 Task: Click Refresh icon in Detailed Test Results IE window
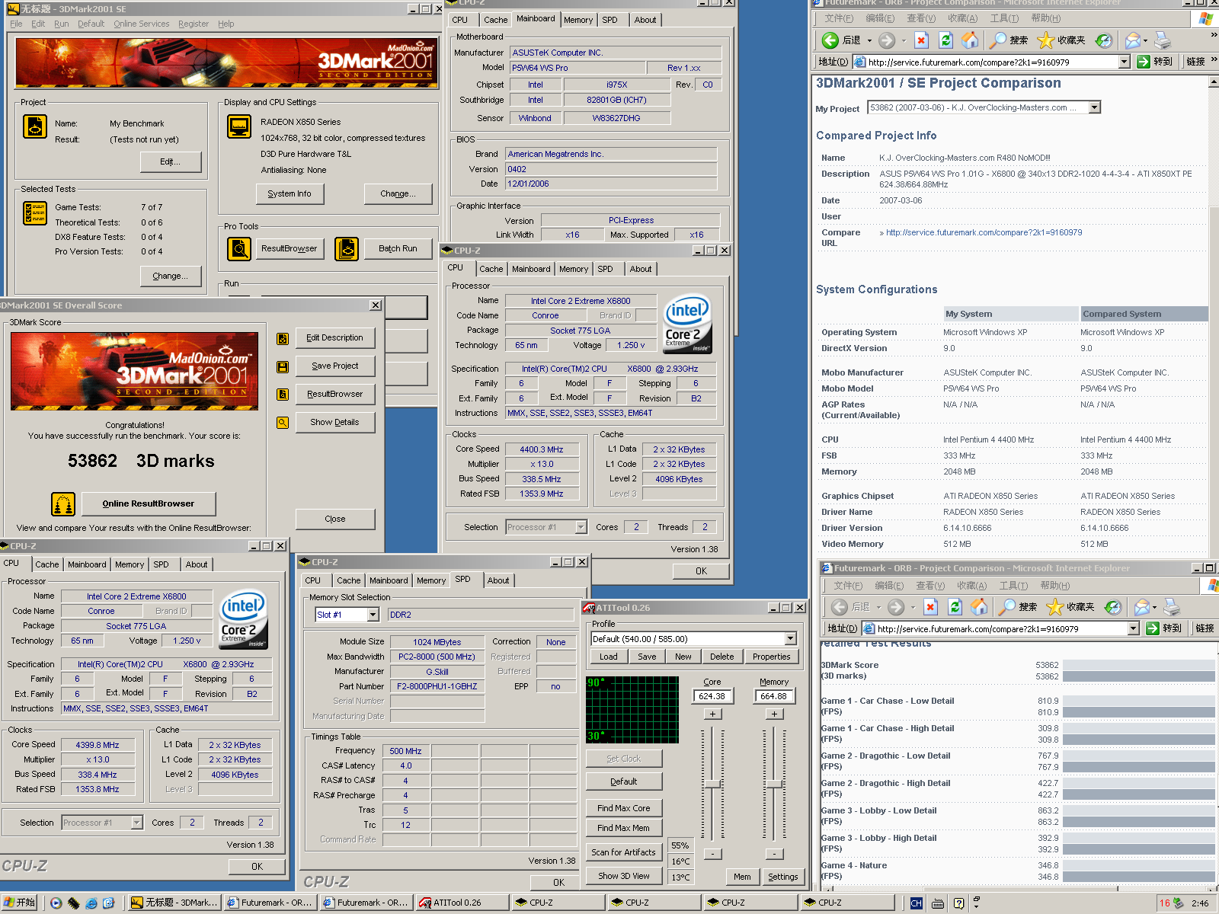pos(955,606)
